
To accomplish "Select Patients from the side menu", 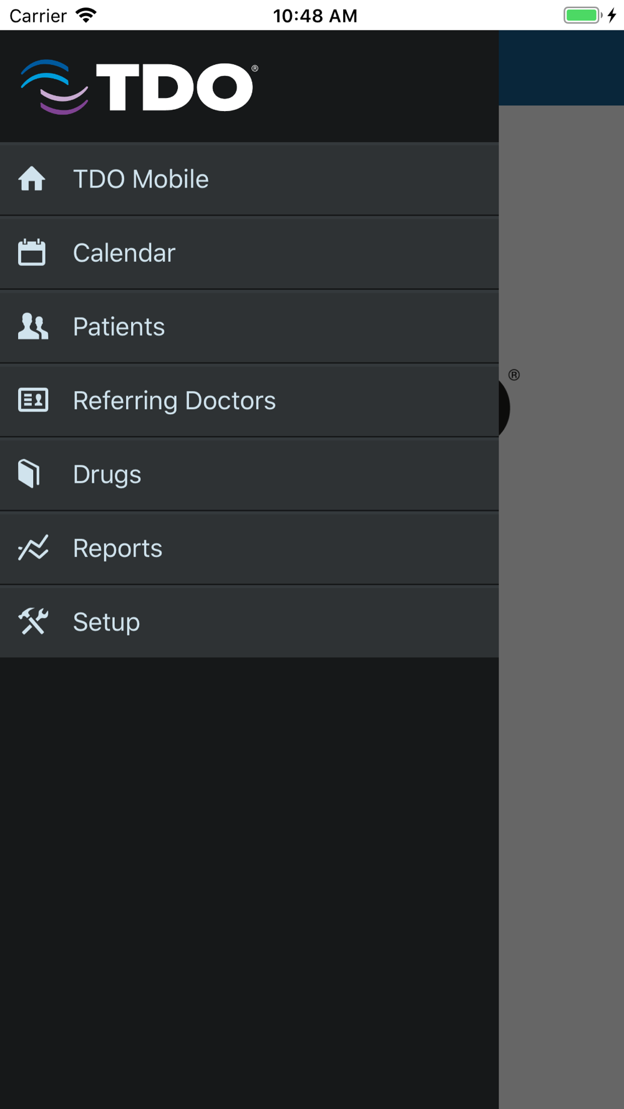I will tap(119, 327).
